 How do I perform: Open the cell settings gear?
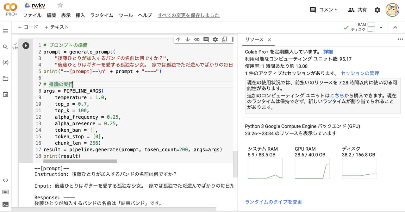coord(215,39)
